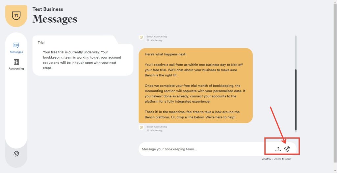
Task: Click the Bench logo badge
Action: tap(16, 16)
